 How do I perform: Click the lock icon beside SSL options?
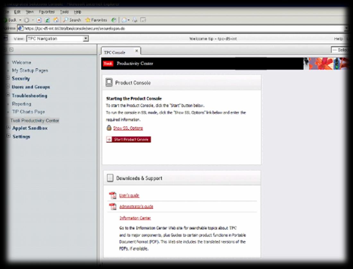coord(109,128)
